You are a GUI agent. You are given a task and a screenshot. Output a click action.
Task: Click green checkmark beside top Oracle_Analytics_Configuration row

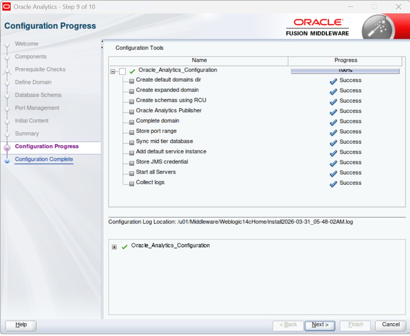click(x=132, y=71)
